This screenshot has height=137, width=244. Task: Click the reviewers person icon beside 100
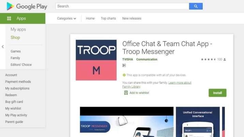point(225,59)
